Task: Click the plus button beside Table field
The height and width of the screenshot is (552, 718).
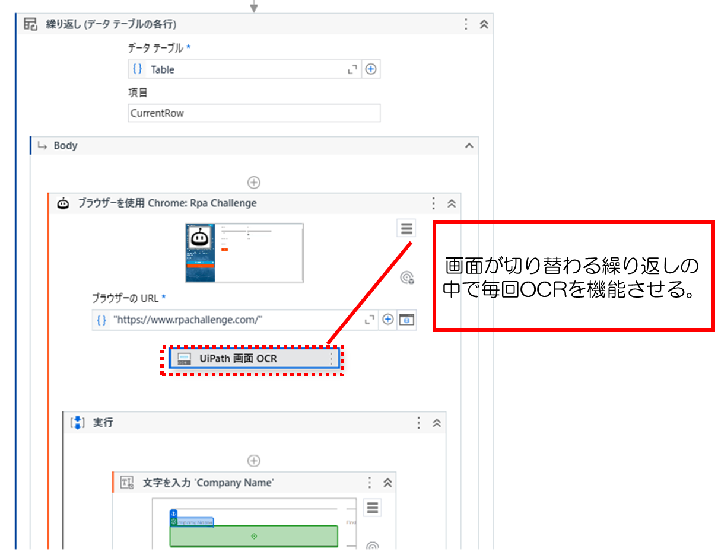Action: [371, 69]
